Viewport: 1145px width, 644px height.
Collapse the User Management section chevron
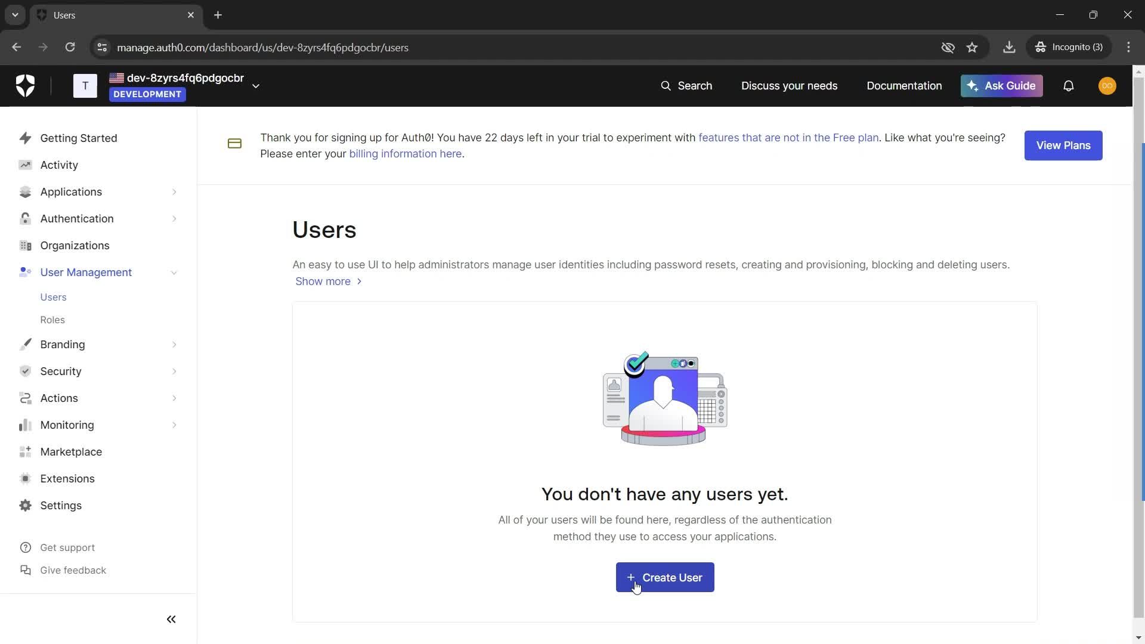pyautogui.click(x=174, y=273)
